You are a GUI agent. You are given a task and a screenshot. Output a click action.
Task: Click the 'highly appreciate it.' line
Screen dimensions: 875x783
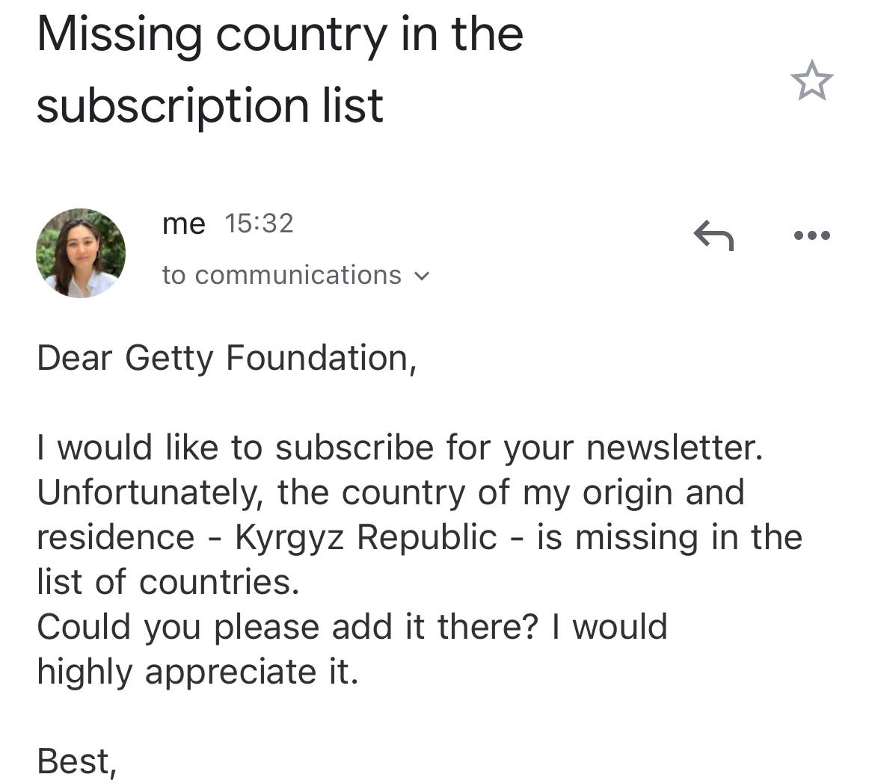click(x=197, y=672)
